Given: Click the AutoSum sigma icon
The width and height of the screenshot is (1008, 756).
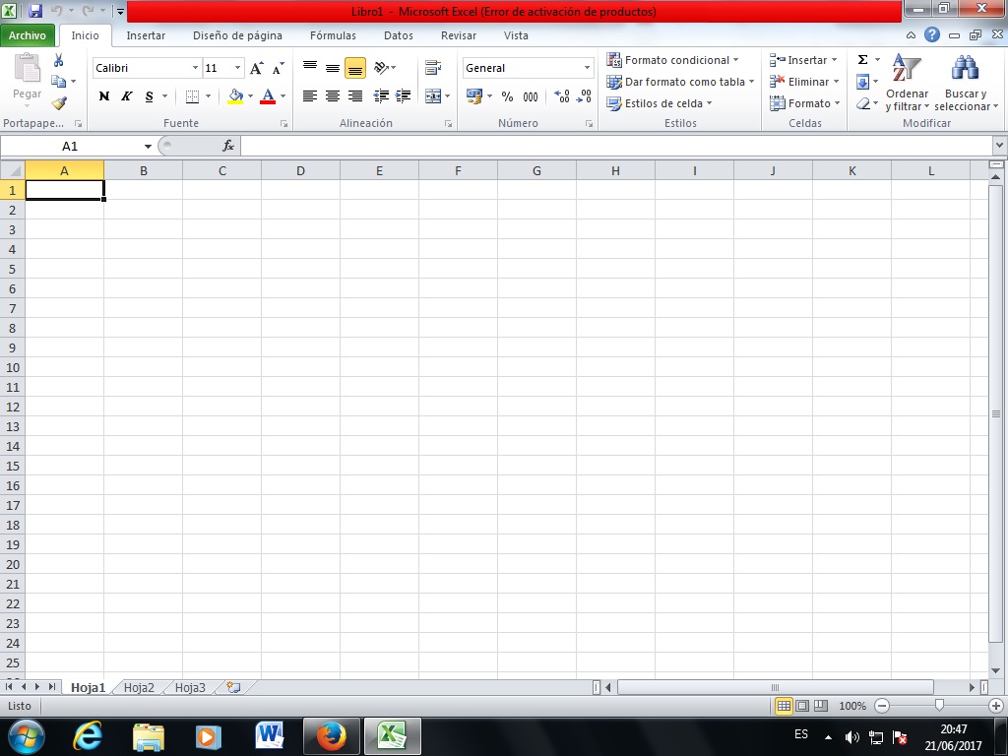Looking at the screenshot, I should pyautogui.click(x=862, y=60).
